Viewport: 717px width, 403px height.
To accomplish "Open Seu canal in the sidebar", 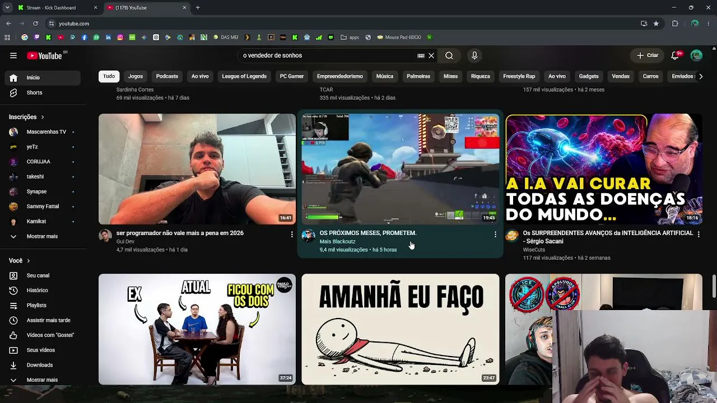I will [x=43, y=275].
